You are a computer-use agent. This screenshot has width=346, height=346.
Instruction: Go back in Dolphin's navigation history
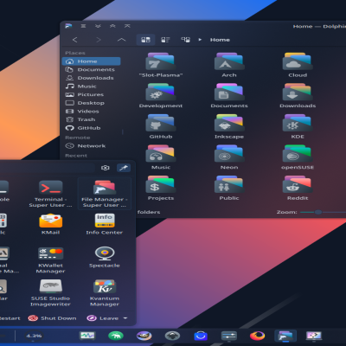(x=75, y=40)
